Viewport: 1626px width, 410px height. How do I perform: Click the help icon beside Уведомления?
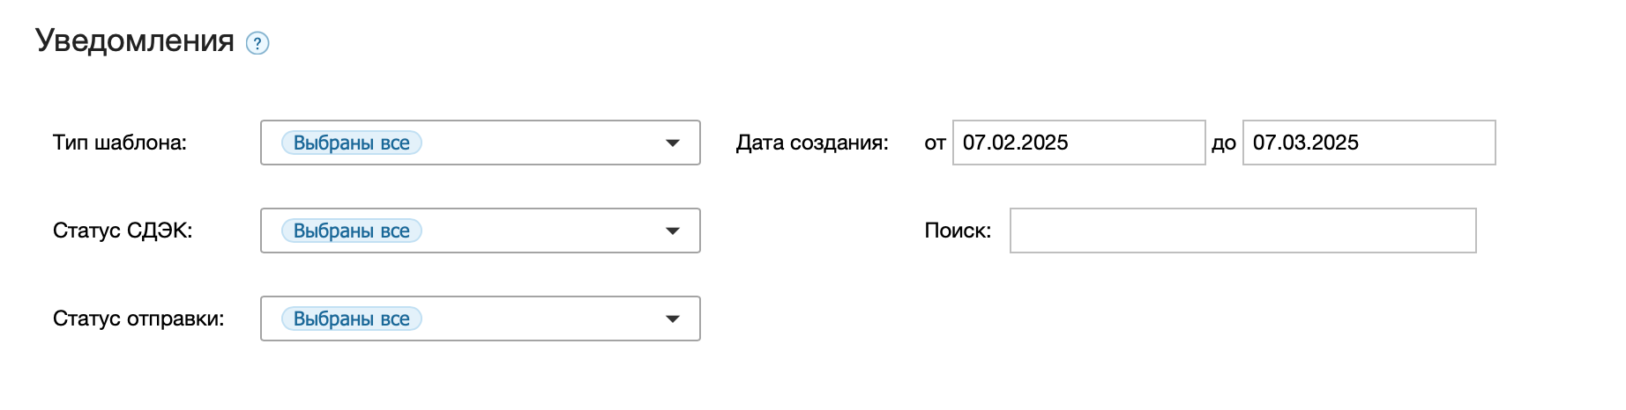pos(257,43)
